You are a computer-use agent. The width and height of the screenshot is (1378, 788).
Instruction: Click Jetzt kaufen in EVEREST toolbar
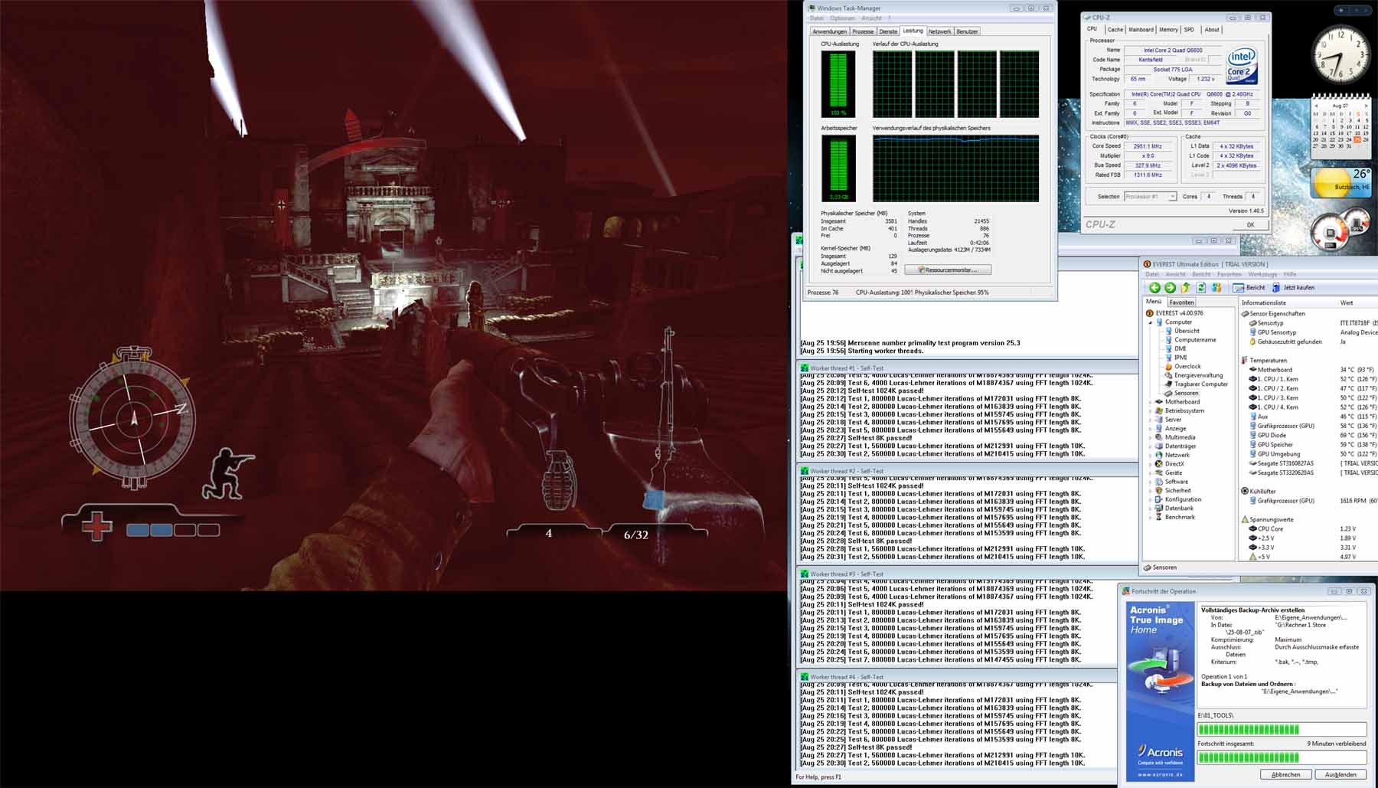click(x=1293, y=288)
